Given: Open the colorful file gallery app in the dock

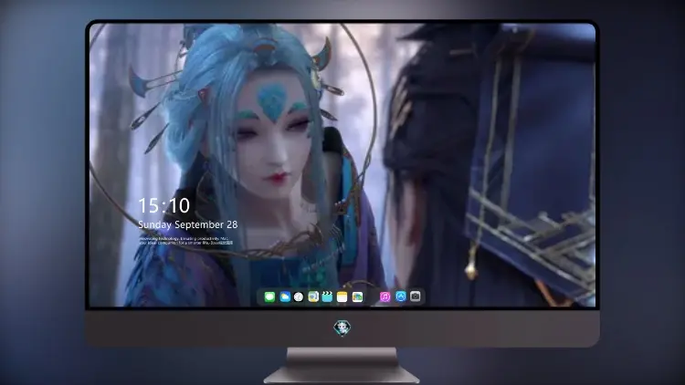Looking at the screenshot, I should pos(357,297).
